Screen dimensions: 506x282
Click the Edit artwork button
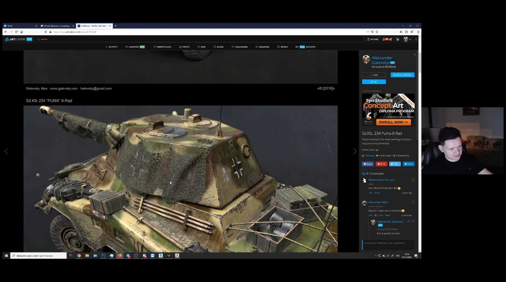[x=374, y=82]
